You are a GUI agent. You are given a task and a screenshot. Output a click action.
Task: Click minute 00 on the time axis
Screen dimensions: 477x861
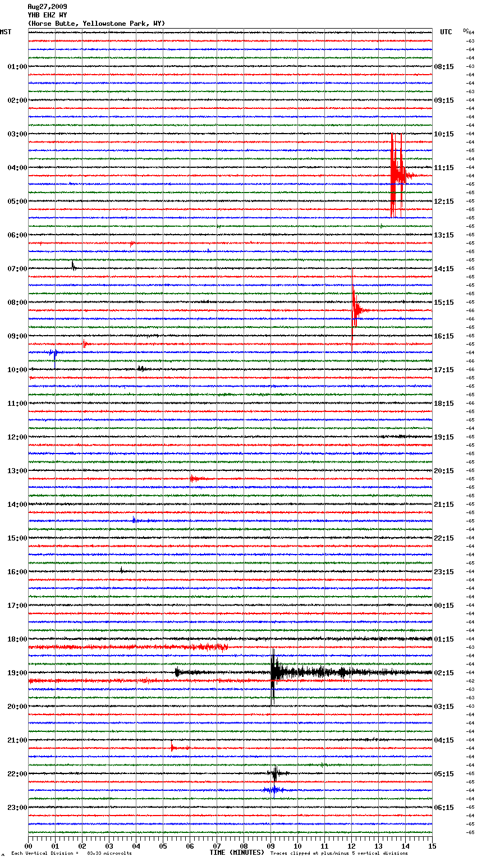pyautogui.click(x=28, y=846)
